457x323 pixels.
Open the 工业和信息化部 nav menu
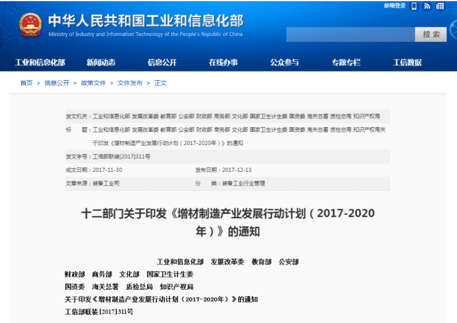click(x=40, y=62)
